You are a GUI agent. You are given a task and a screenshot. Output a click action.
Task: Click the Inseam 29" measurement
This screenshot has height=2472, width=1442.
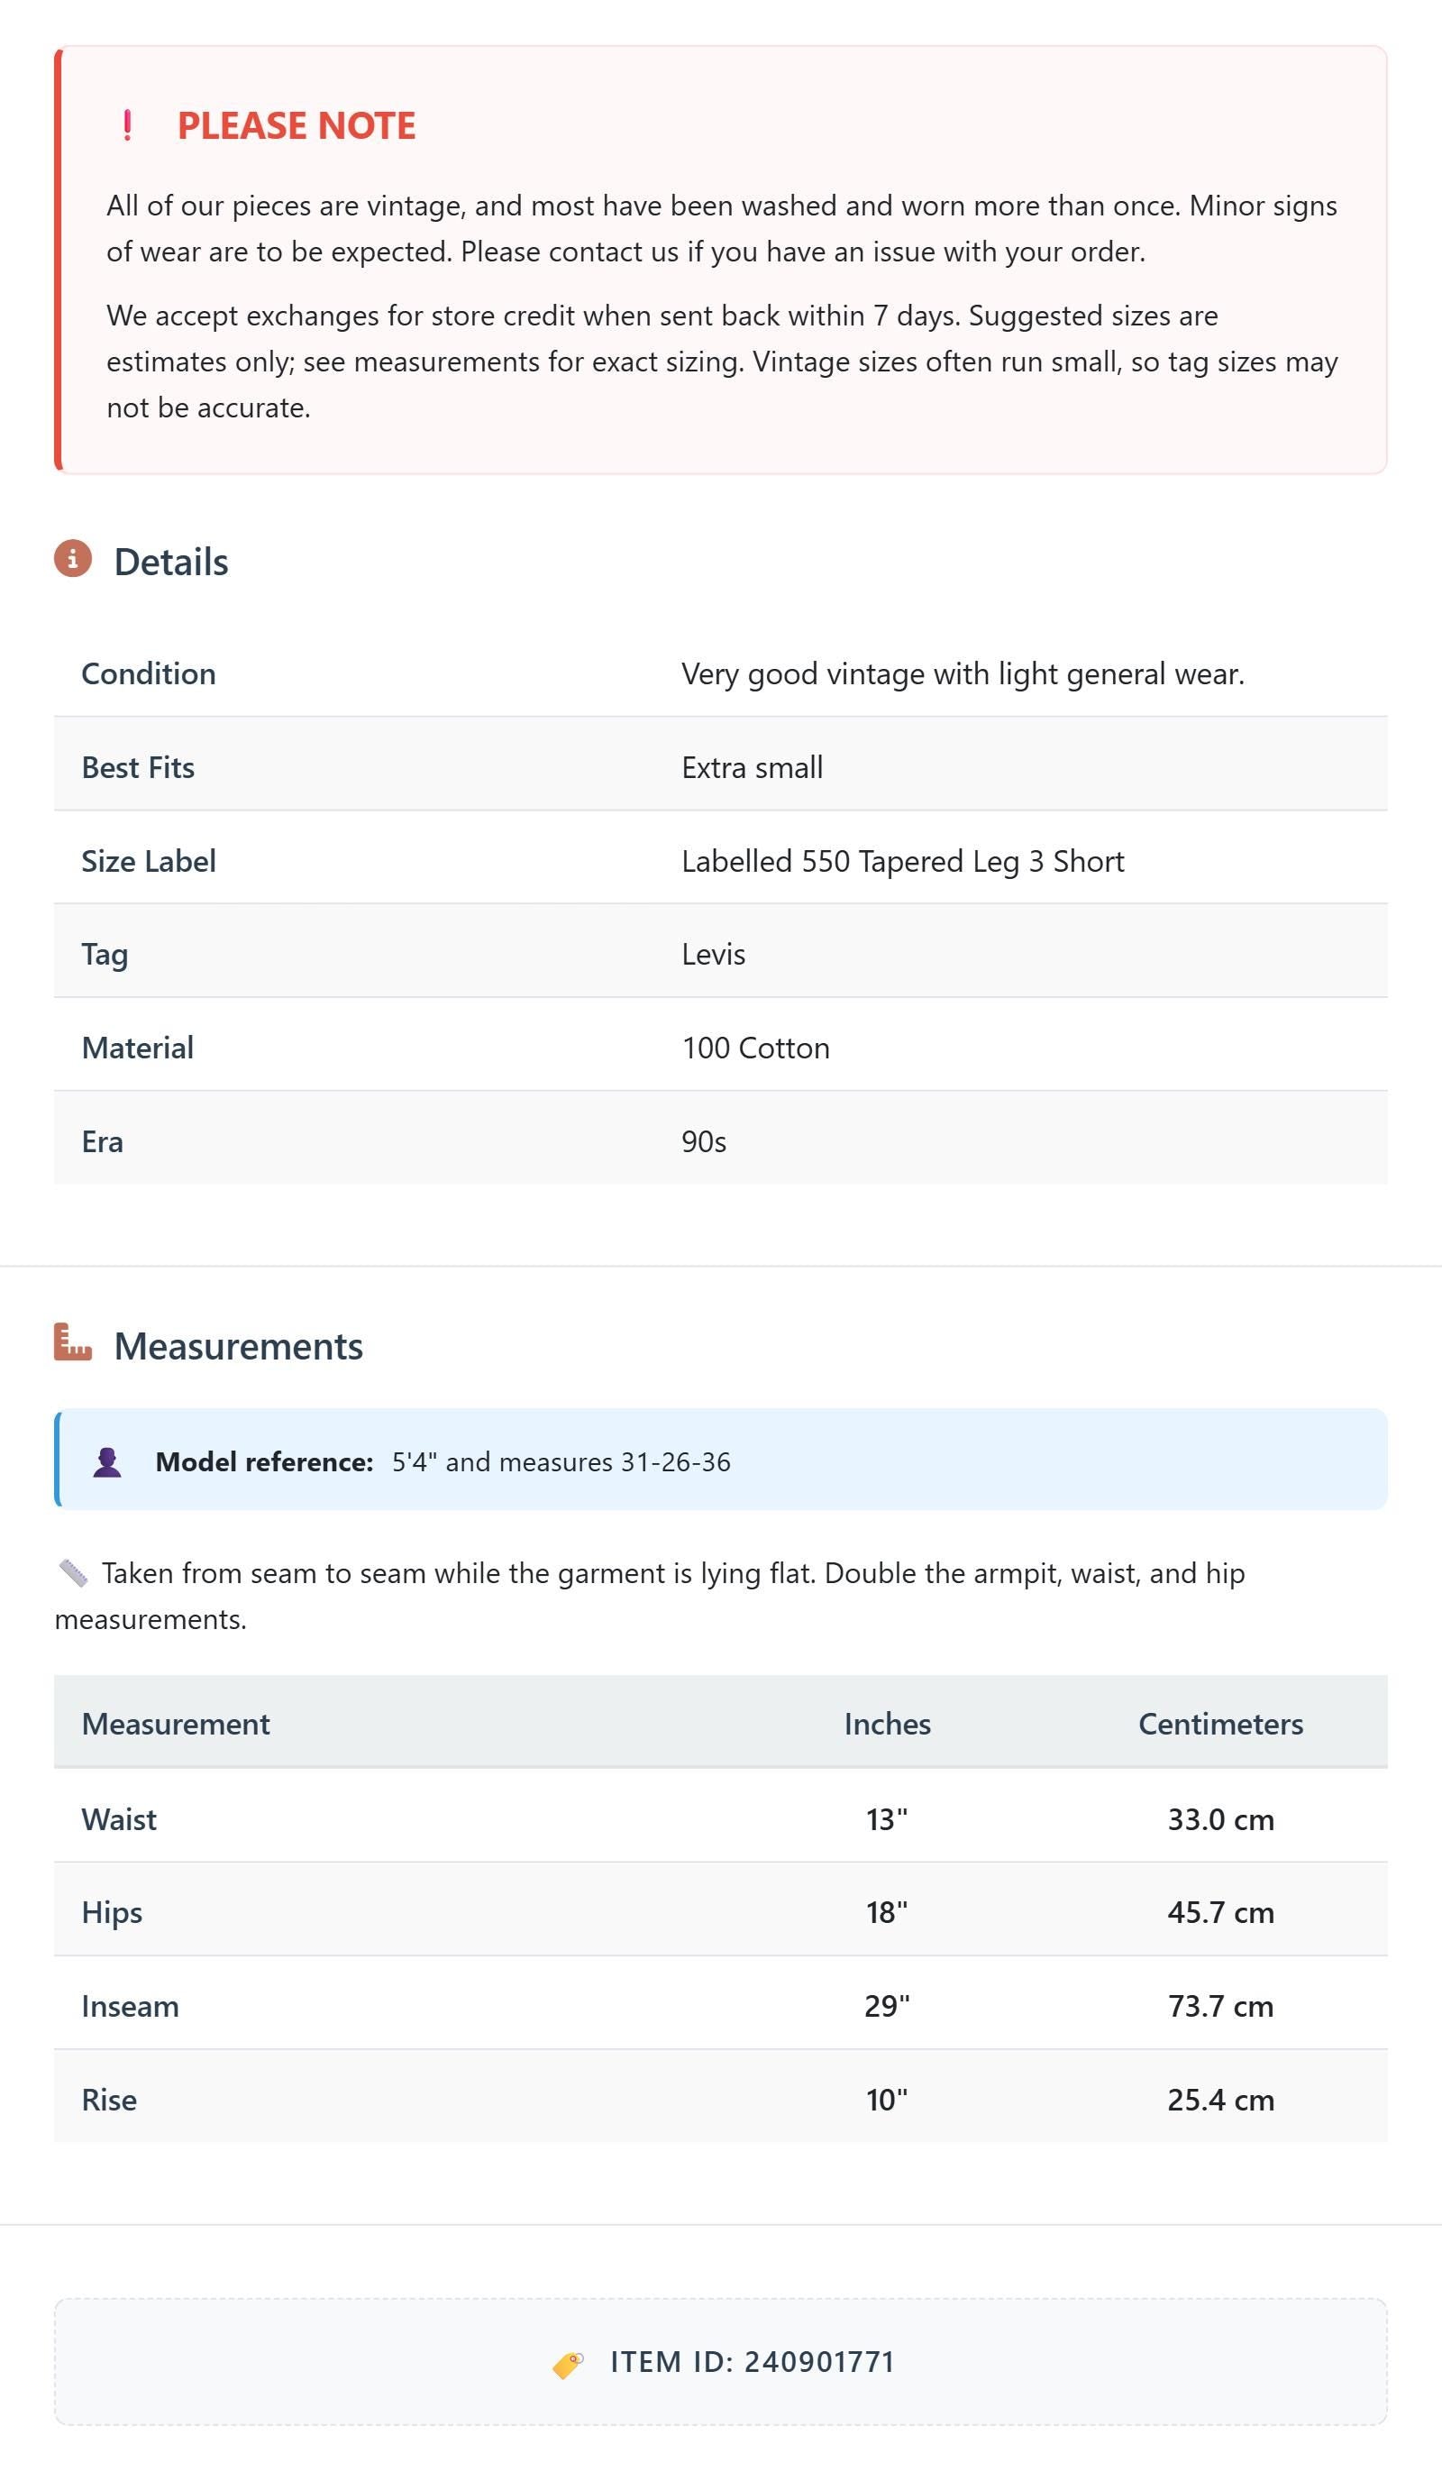(x=887, y=2006)
